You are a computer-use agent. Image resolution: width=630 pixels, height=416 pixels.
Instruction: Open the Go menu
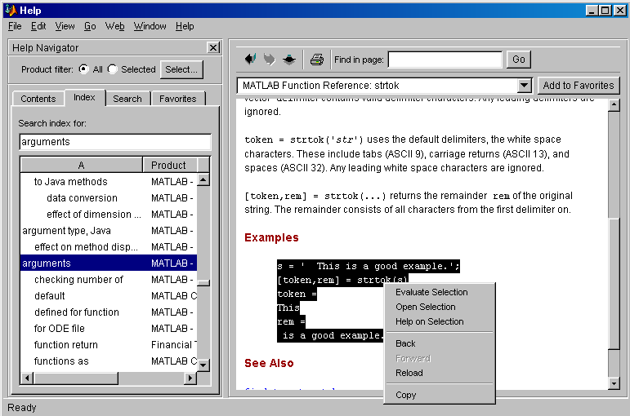90,26
